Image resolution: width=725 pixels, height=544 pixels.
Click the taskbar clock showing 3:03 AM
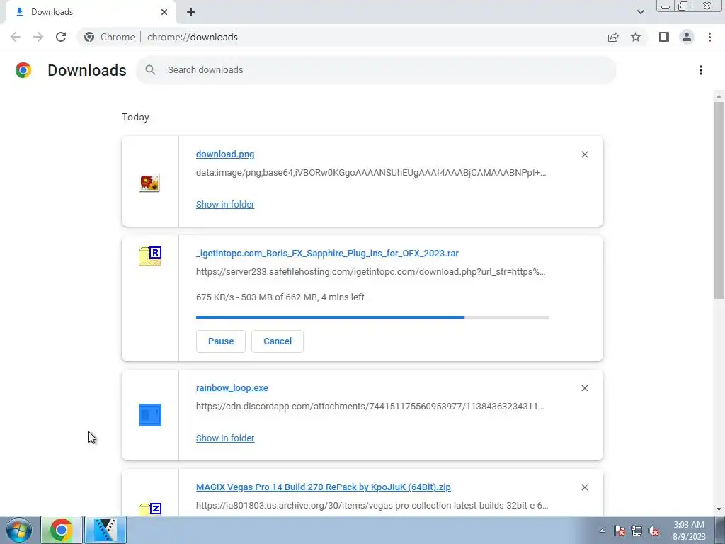tap(689, 531)
